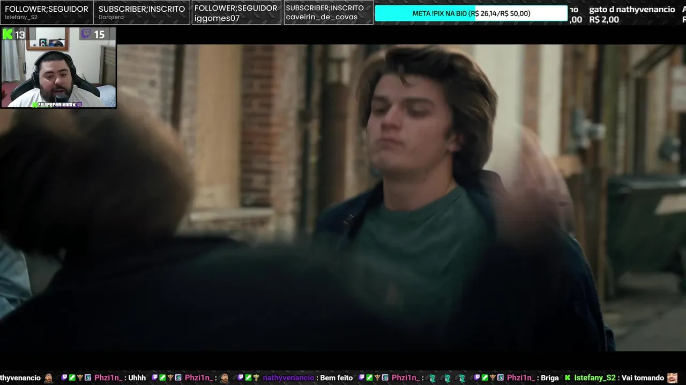686x385 pixels.
Task: Click the chat message 'Bem feito'
Action: pos(336,378)
